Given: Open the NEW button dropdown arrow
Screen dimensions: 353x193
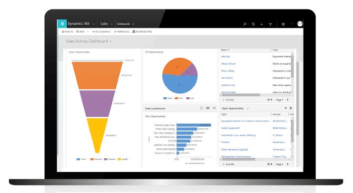Looking at the screenshot, I should click(x=88, y=32).
